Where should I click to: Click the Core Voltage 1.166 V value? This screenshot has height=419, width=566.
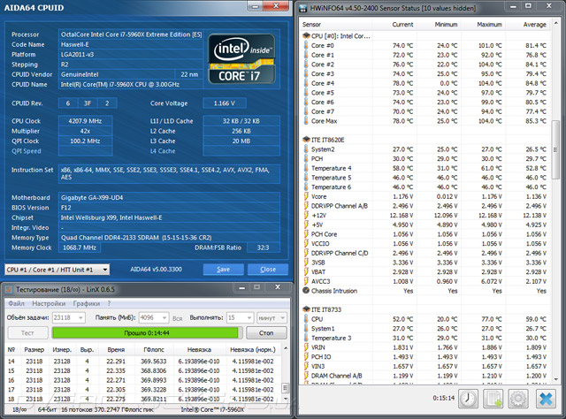(x=225, y=103)
